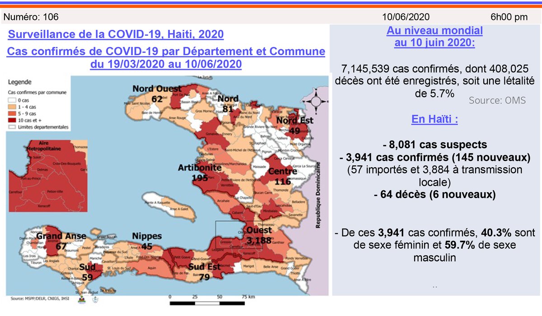Image resolution: width=542 pixels, height=316 pixels.
Task: Click the '8,081 cas suspects' line
Action: 435,145
